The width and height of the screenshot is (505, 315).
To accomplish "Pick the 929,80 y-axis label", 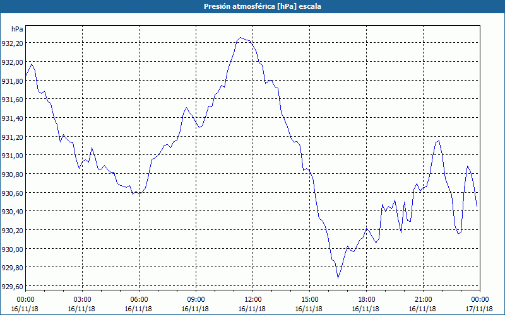I will tap(12, 267).
